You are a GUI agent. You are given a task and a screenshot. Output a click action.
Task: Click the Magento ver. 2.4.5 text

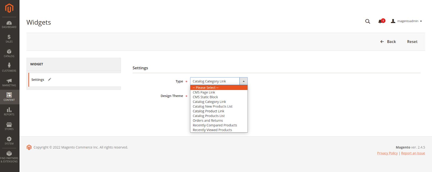click(410, 147)
